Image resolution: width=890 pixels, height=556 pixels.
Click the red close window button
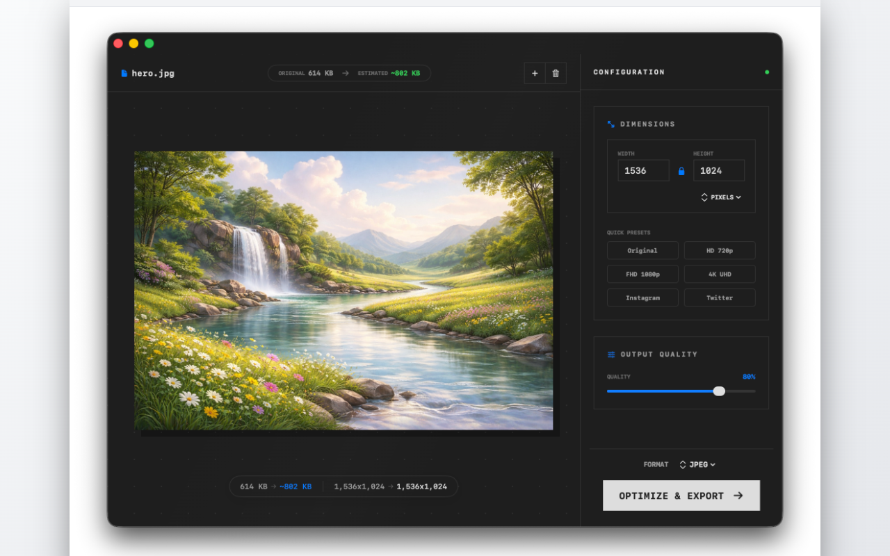(118, 43)
